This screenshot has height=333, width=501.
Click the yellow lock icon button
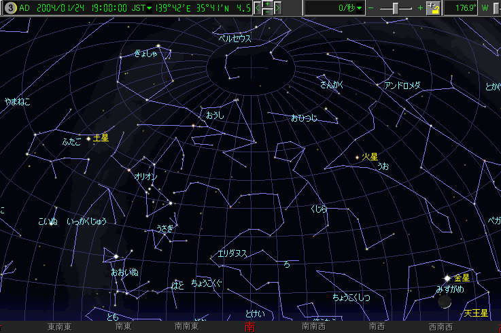(x=433, y=8)
